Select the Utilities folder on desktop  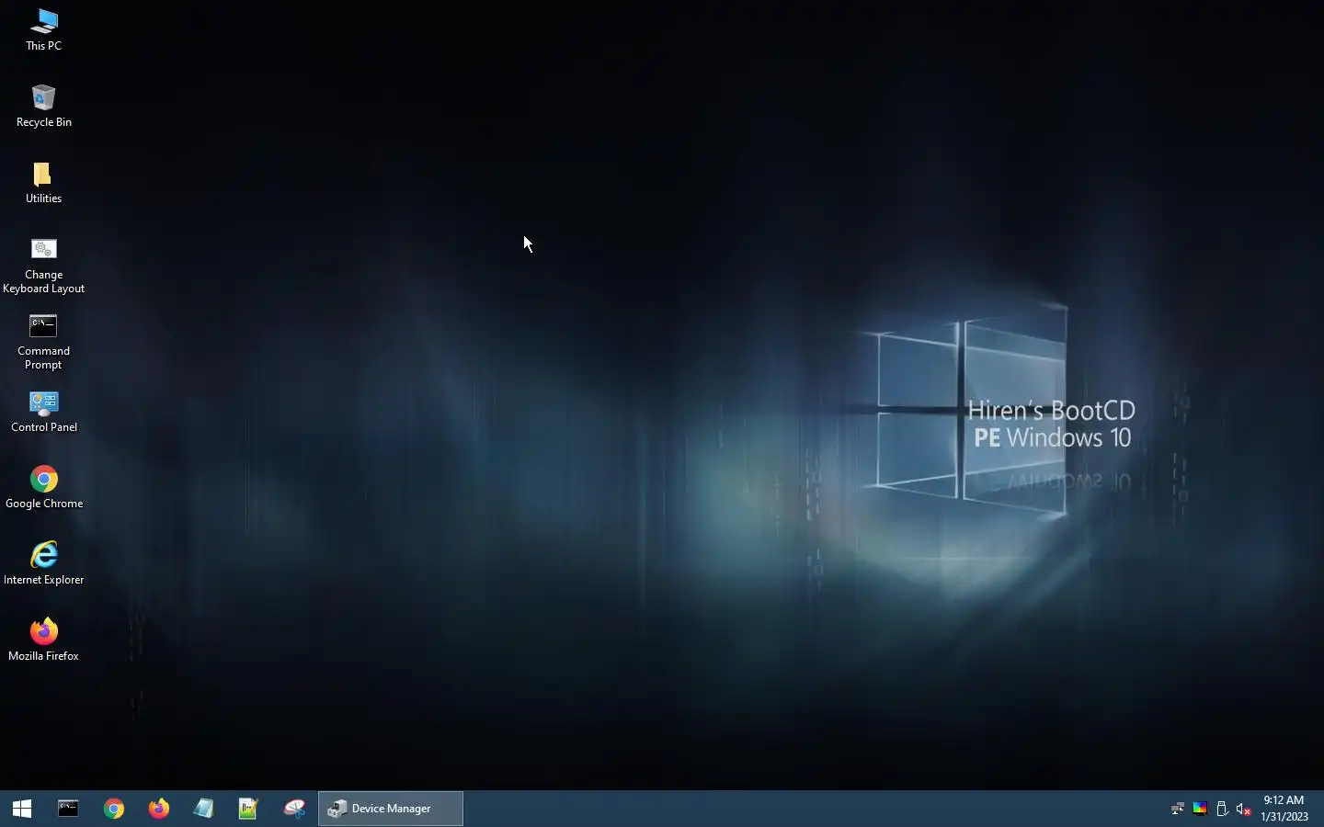click(43, 182)
